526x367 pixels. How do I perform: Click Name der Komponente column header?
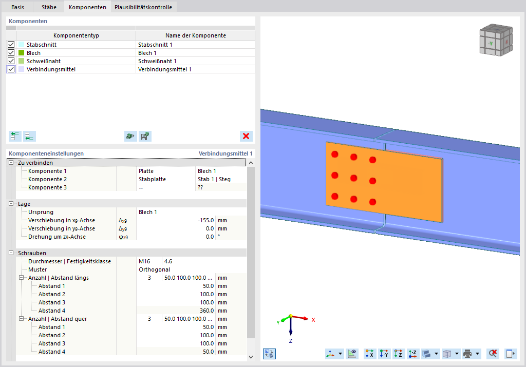(x=196, y=35)
